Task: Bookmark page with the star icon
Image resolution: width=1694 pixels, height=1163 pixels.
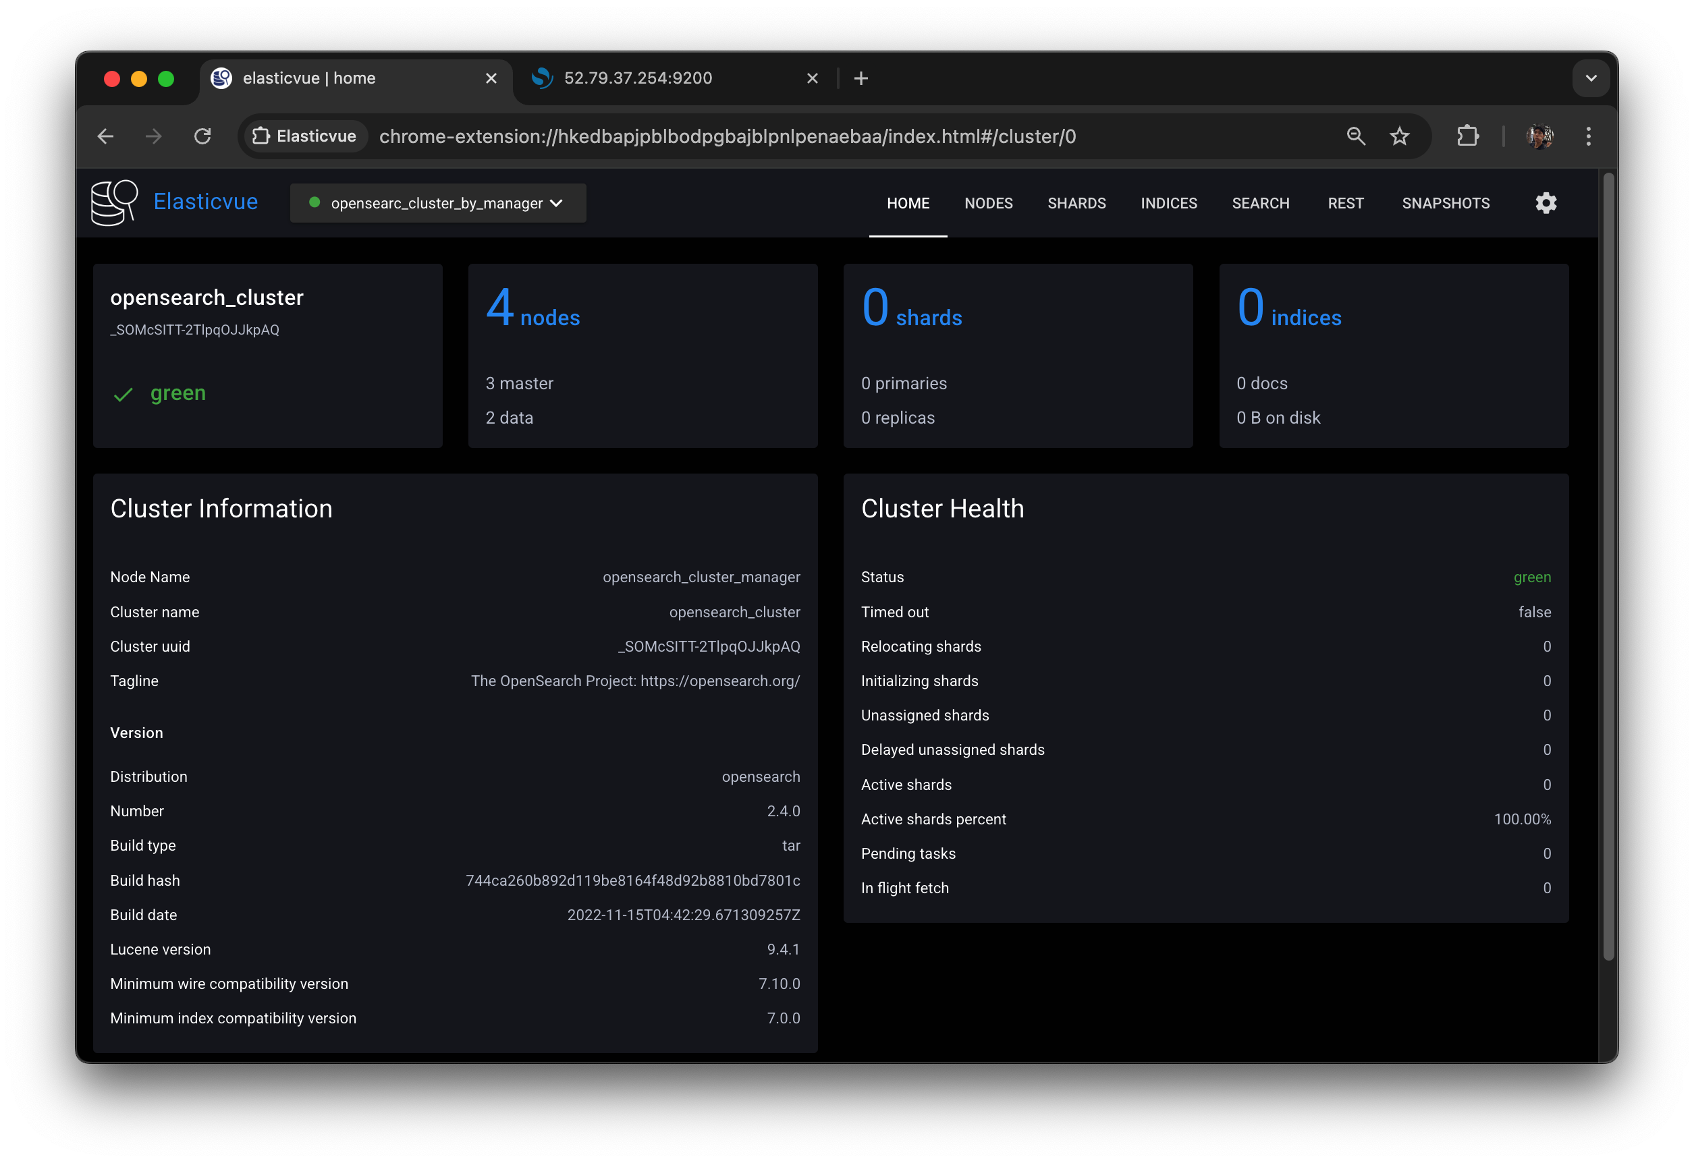Action: (1399, 136)
